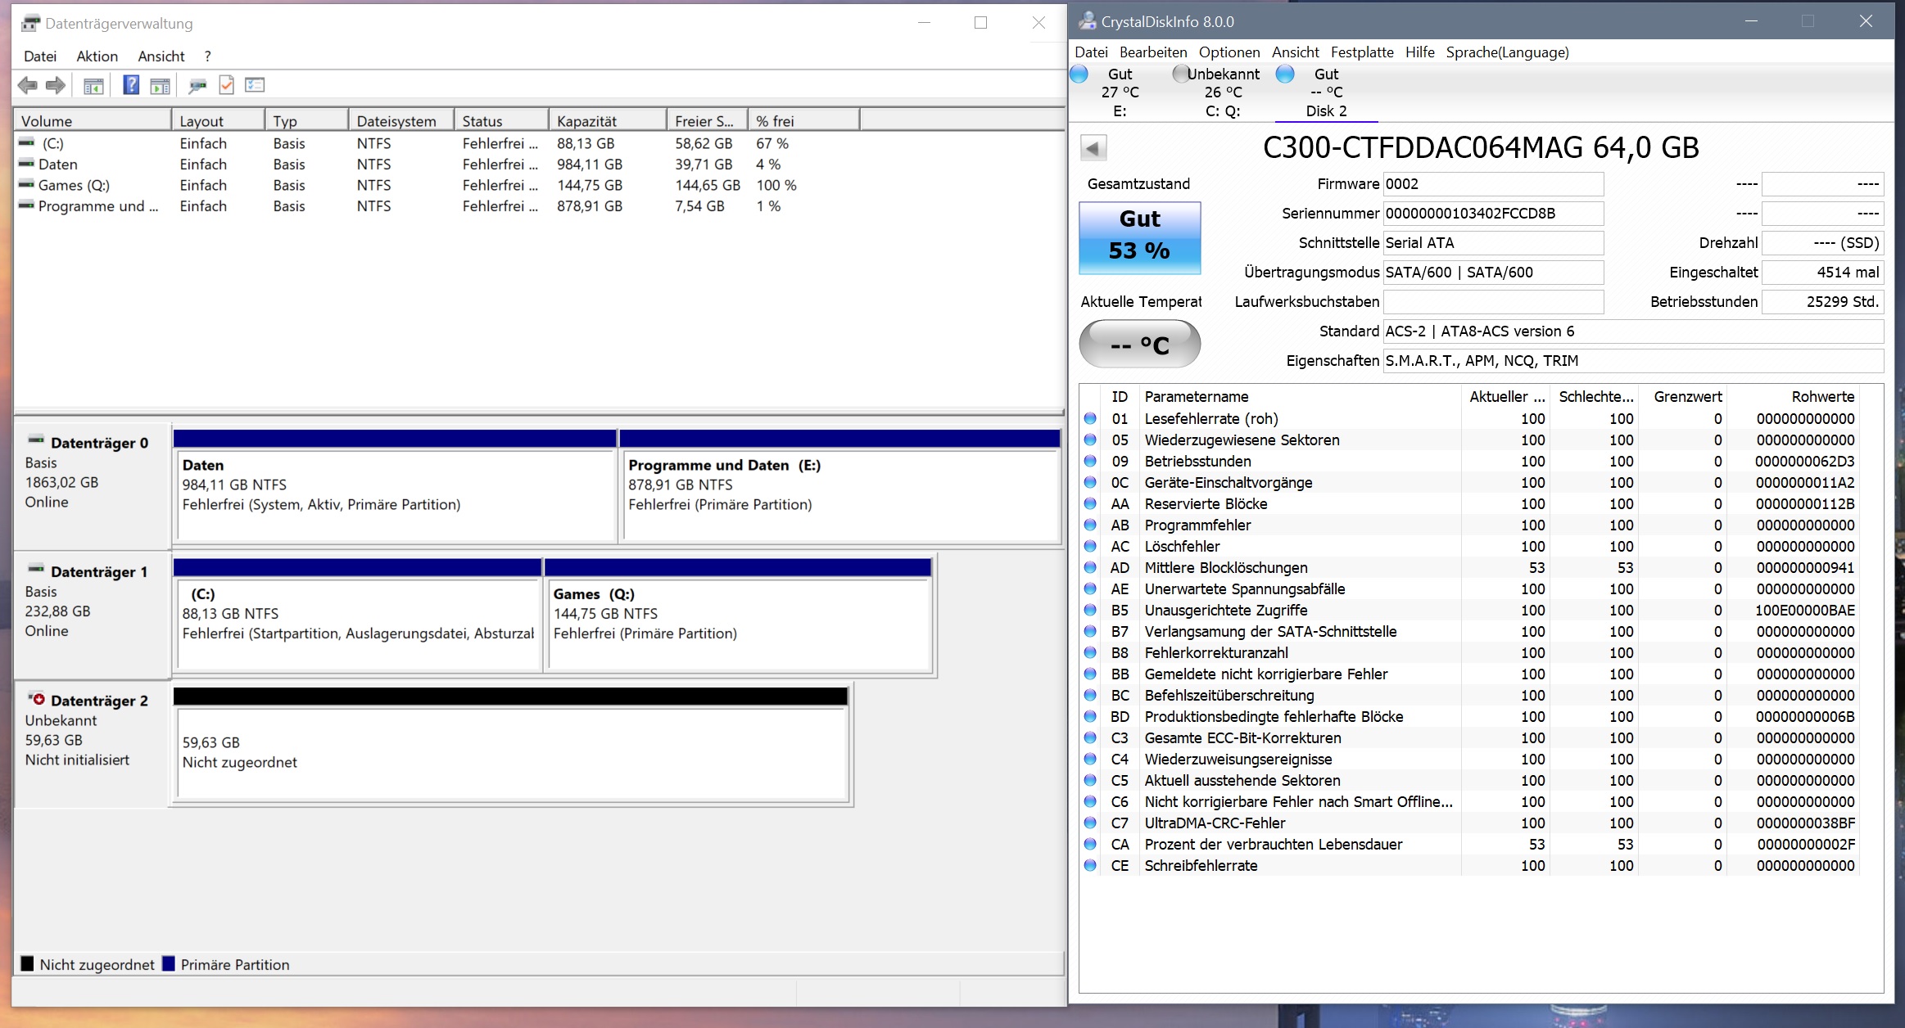Click the rescan disks toolbar icon

197,85
